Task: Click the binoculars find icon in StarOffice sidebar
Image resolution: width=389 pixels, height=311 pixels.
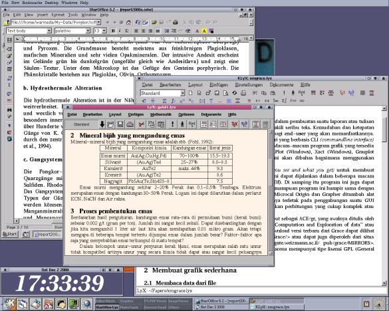Action: click(x=9, y=110)
